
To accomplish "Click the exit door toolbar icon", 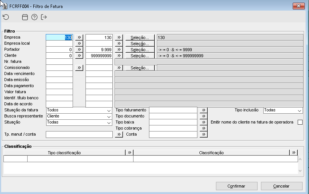I will [44, 17].
